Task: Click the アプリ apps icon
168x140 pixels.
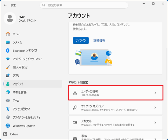Action: point(8,75)
